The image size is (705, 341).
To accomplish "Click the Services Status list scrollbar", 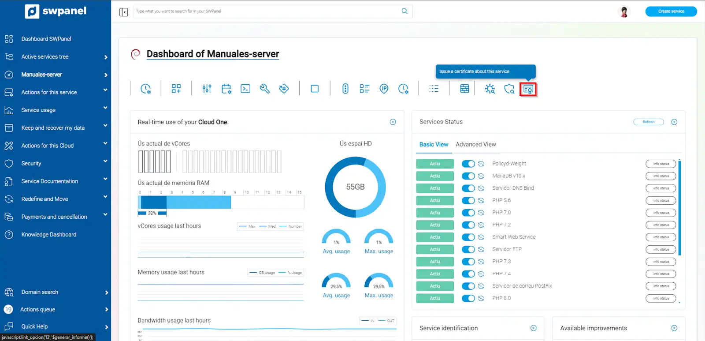I will click(679, 208).
